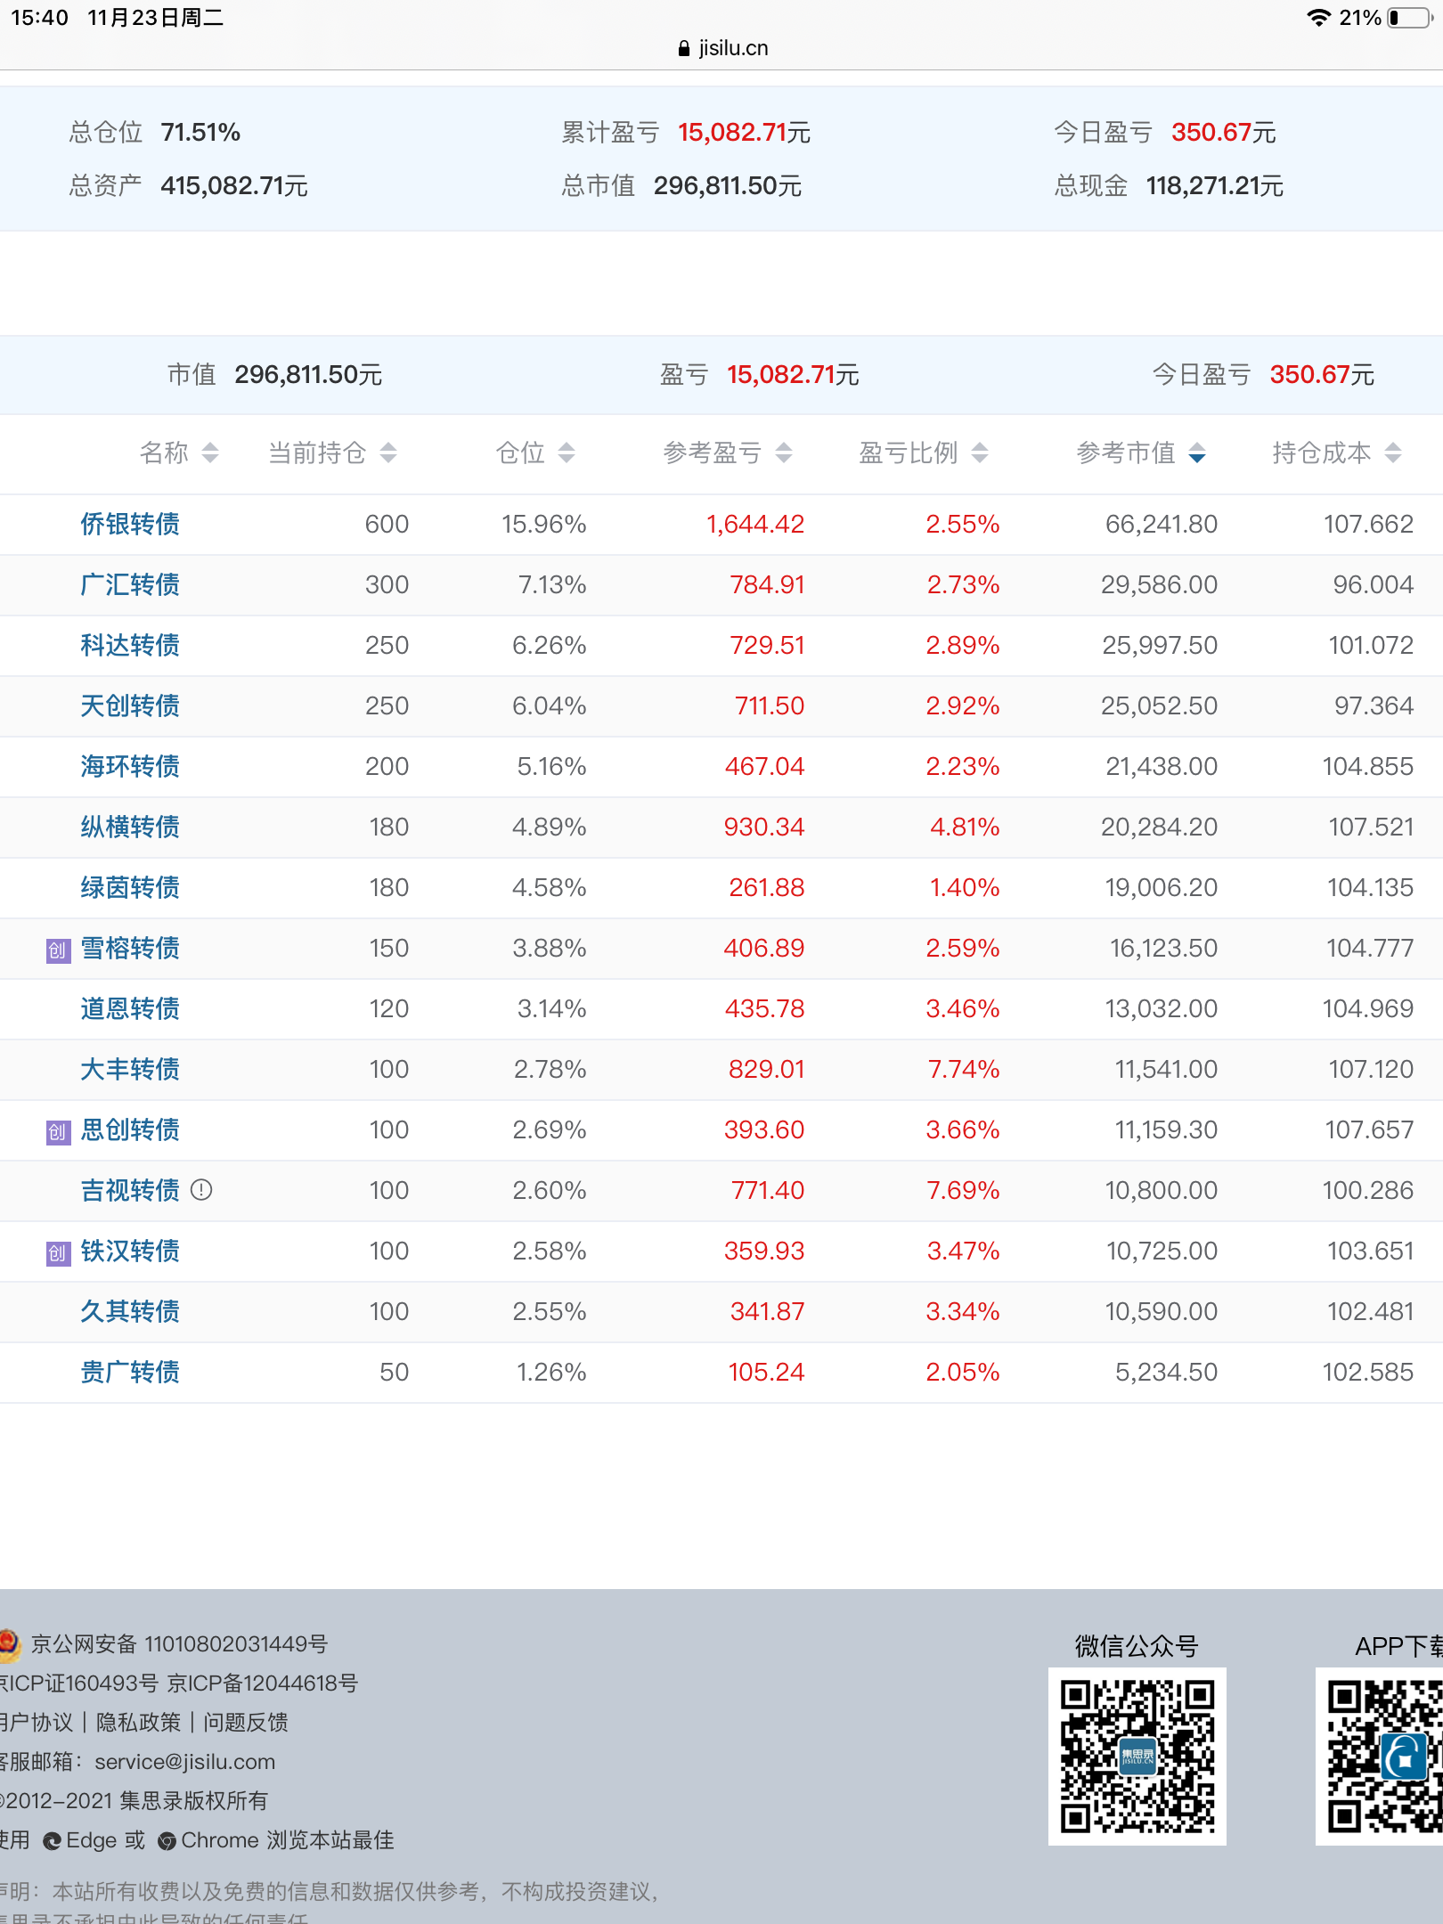Click the police badge icon in footer
Viewport: 1443px width, 1924px height.
tap(9, 1645)
